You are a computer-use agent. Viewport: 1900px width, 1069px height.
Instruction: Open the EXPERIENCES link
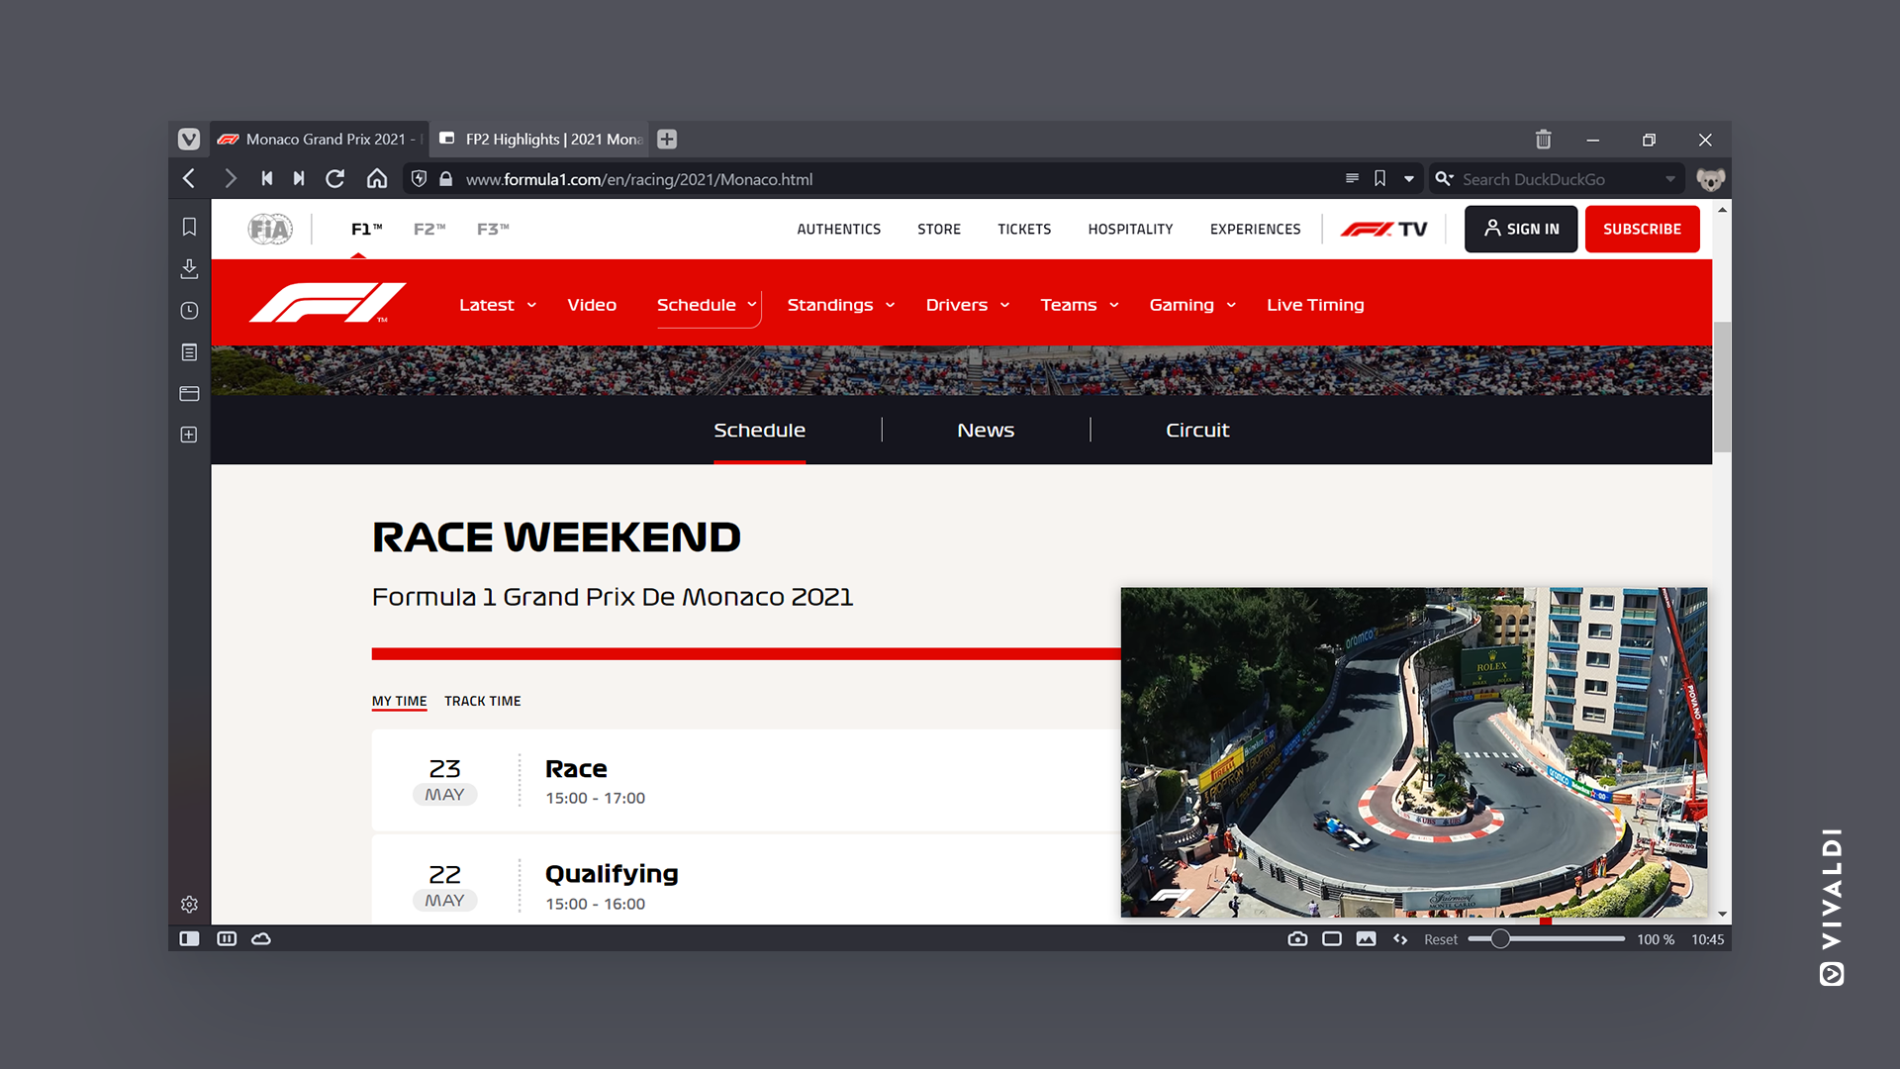coord(1255,229)
